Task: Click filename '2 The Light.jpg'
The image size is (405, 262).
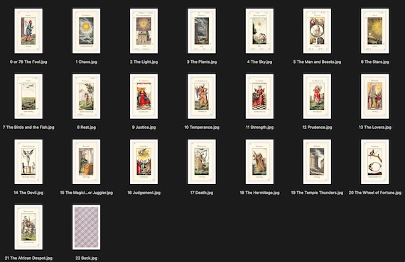Action: click(144, 62)
